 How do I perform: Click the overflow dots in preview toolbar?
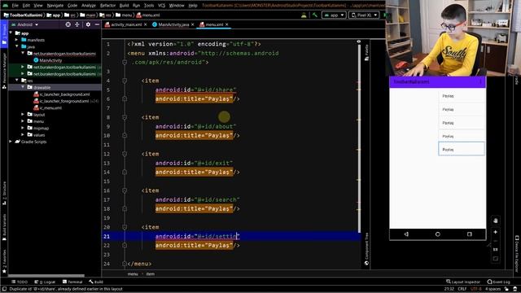480,81
